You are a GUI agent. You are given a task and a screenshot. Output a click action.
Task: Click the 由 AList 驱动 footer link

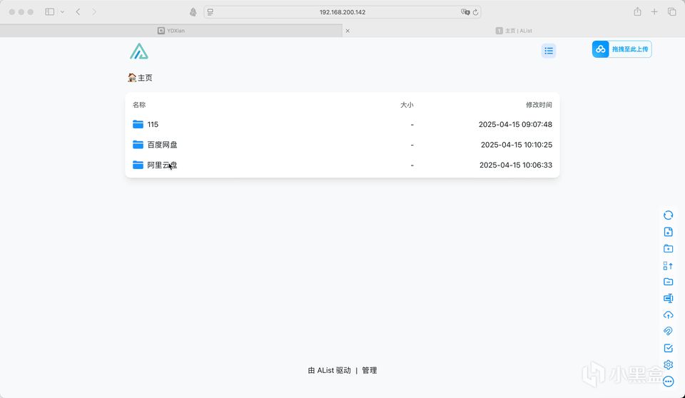[x=330, y=370]
